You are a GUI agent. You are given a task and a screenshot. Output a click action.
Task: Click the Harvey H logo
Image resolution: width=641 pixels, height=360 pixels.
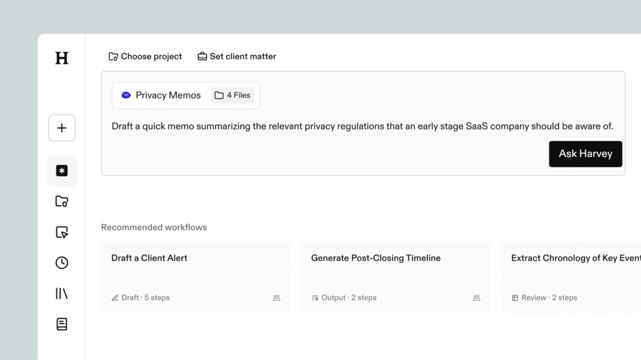[62, 58]
